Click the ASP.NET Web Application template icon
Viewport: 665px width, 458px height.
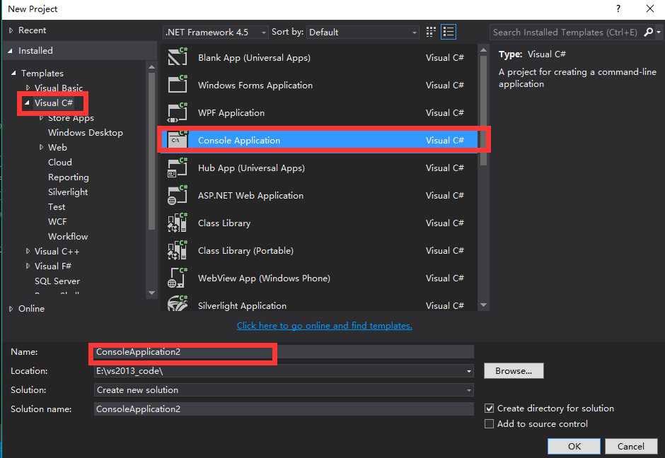(x=178, y=194)
